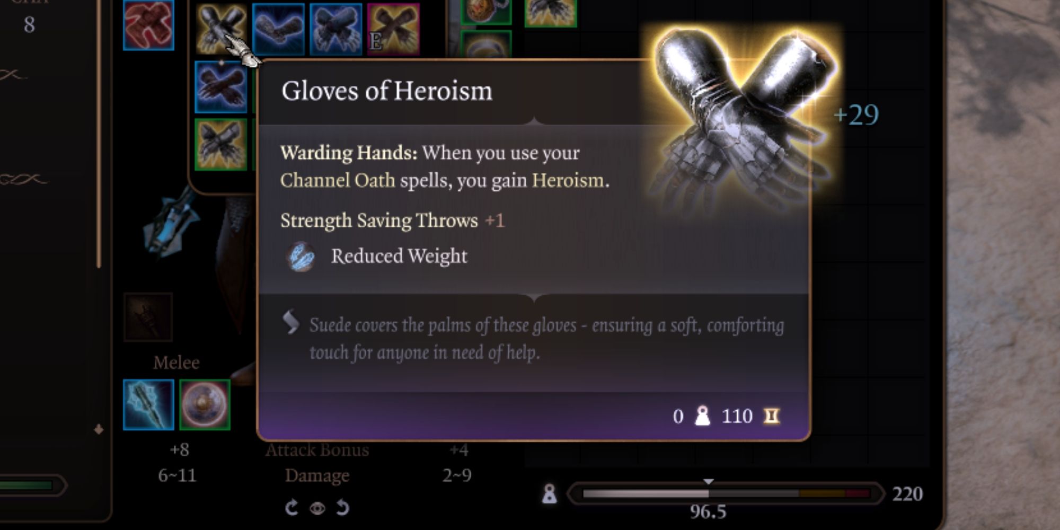This screenshot has width=1060, height=530.
Task: Select the green-bordered gloves in left column
Action: pyautogui.click(x=221, y=144)
